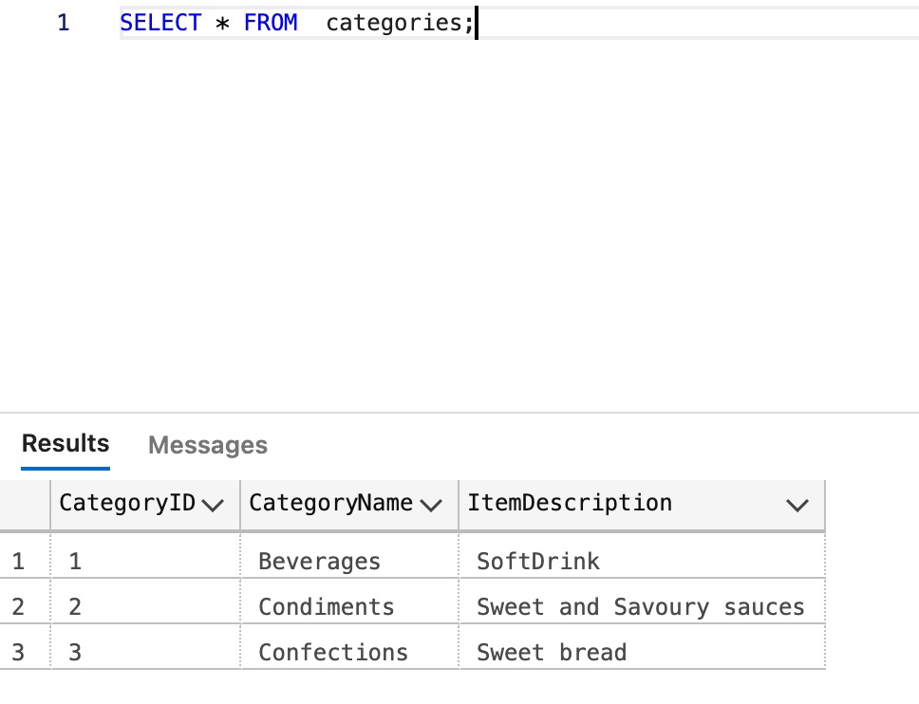Click the SoftDrink description cell

coord(538,562)
